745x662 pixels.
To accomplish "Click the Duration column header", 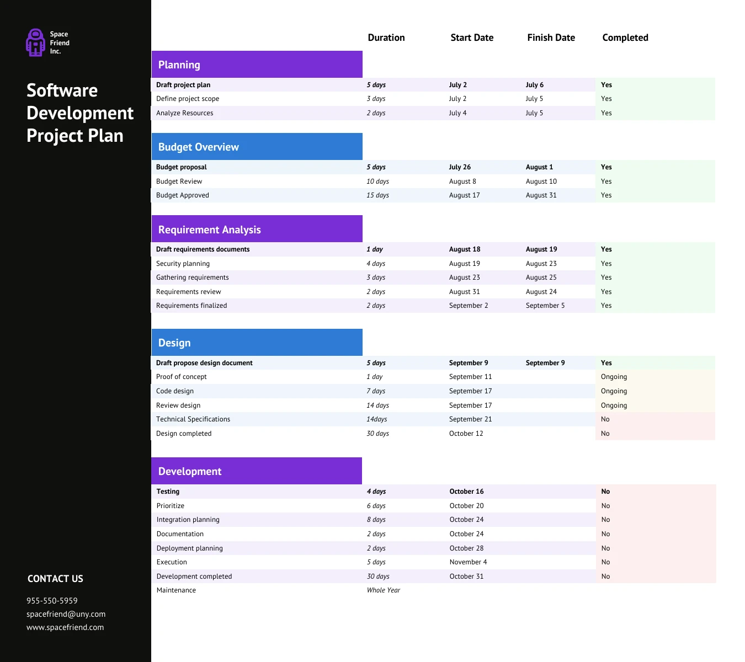I will tap(386, 38).
